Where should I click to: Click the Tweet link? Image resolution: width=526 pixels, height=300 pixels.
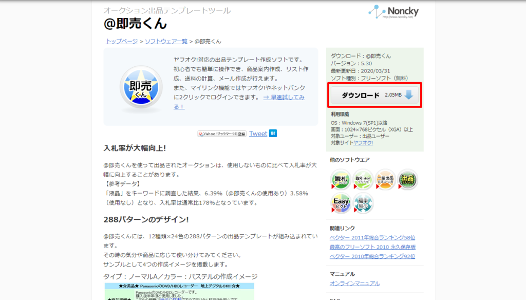[258, 134]
